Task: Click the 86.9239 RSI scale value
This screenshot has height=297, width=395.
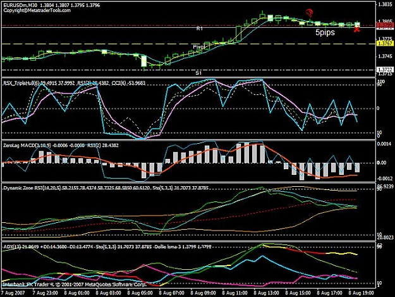Action: [385, 186]
